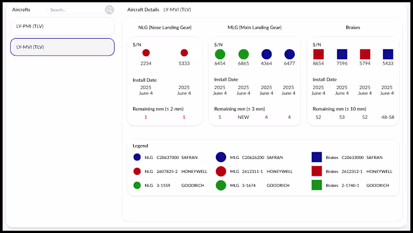Screen dimensions: 413x233
Task: Click legend green NLG GOODRICH circle
Action: point(137,185)
